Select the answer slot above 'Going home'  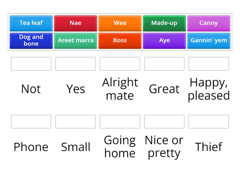pyautogui.click(x=120, y=121)
